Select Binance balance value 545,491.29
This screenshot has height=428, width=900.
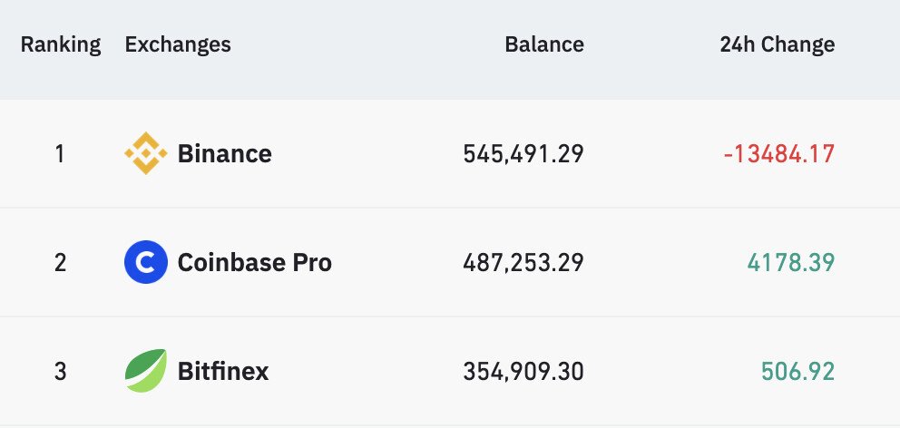(x=523, y=154)
